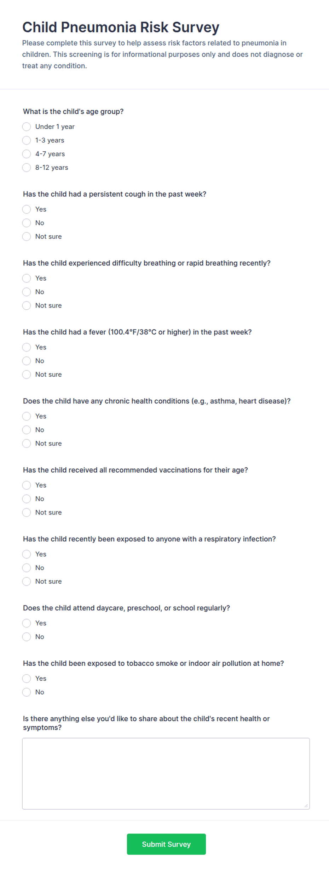This screenshot has height=872, width=329.
Task: Choose Yes for difficulty or rapid breathing
Action: click(x=27, y=278)
